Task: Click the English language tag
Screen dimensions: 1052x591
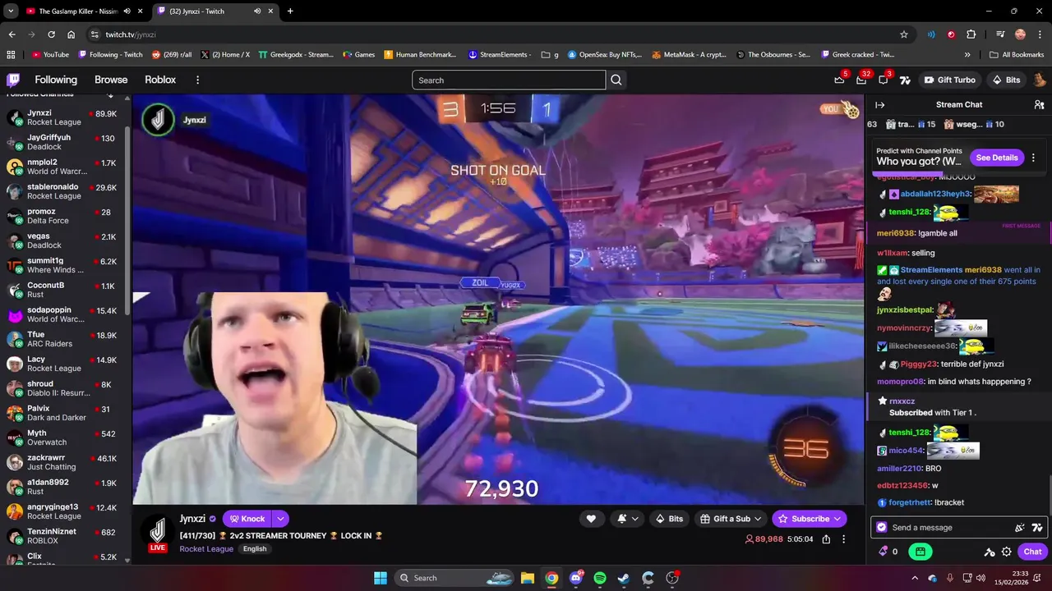Action: tap(255, 548)
